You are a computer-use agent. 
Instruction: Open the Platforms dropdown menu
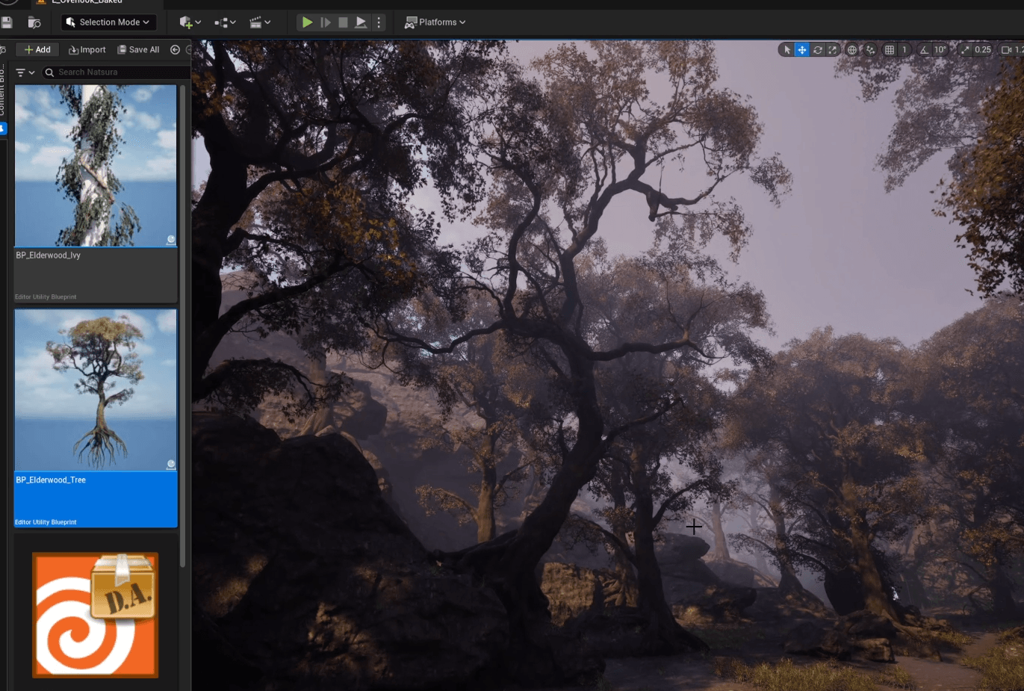pyautogui.click(x=435, y=22)
